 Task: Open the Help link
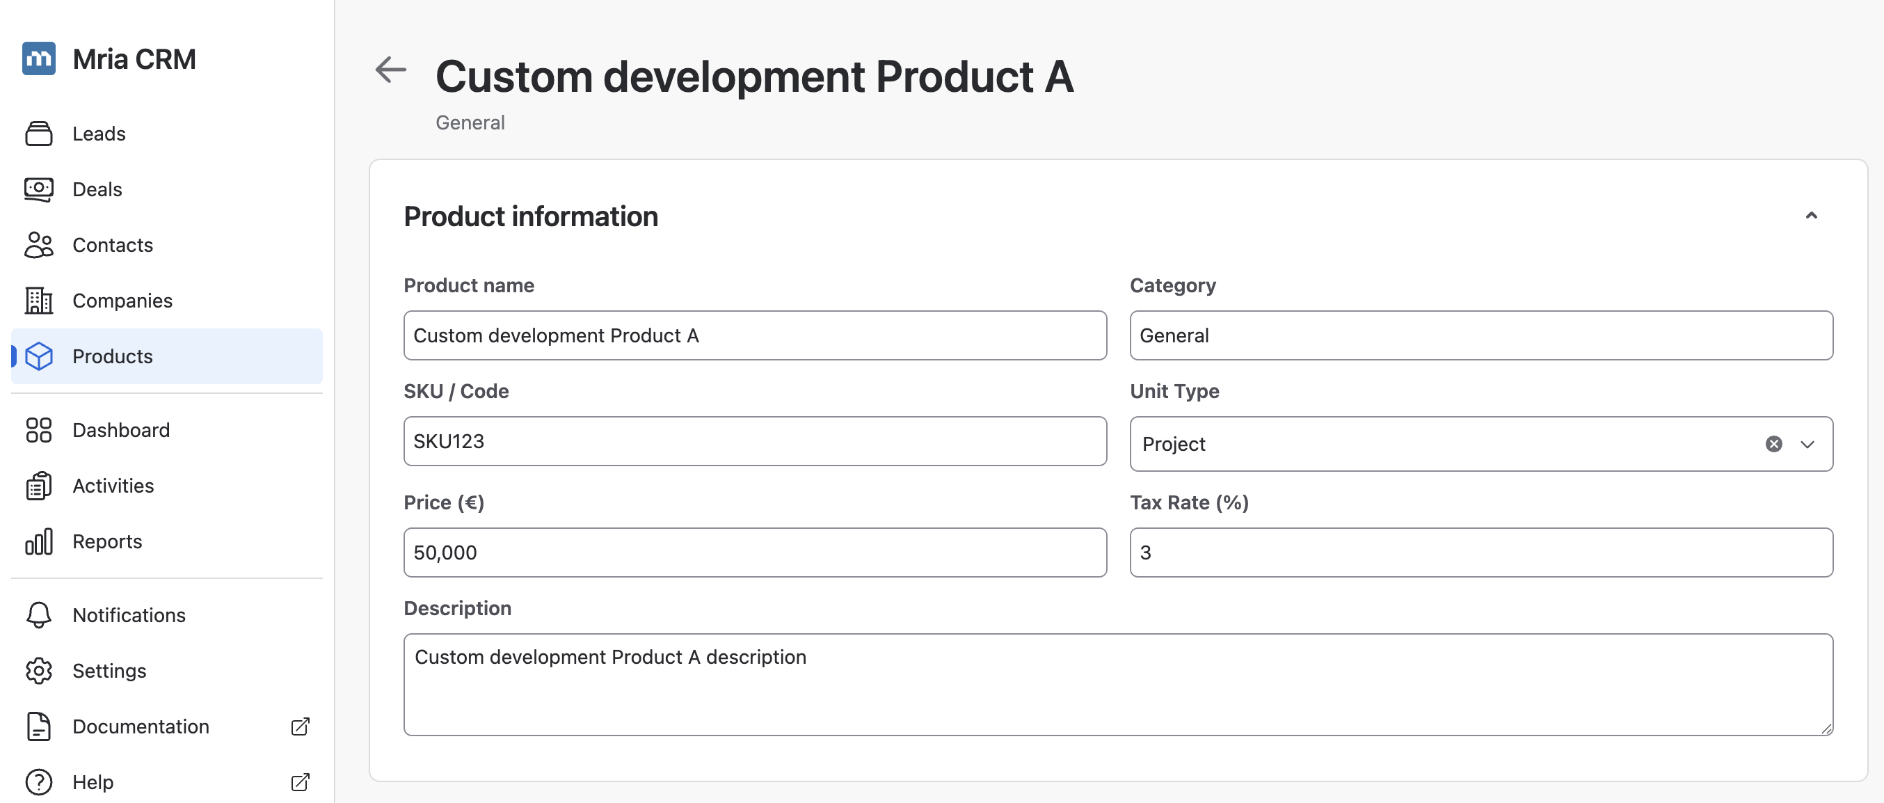click(x=167, y=782)
